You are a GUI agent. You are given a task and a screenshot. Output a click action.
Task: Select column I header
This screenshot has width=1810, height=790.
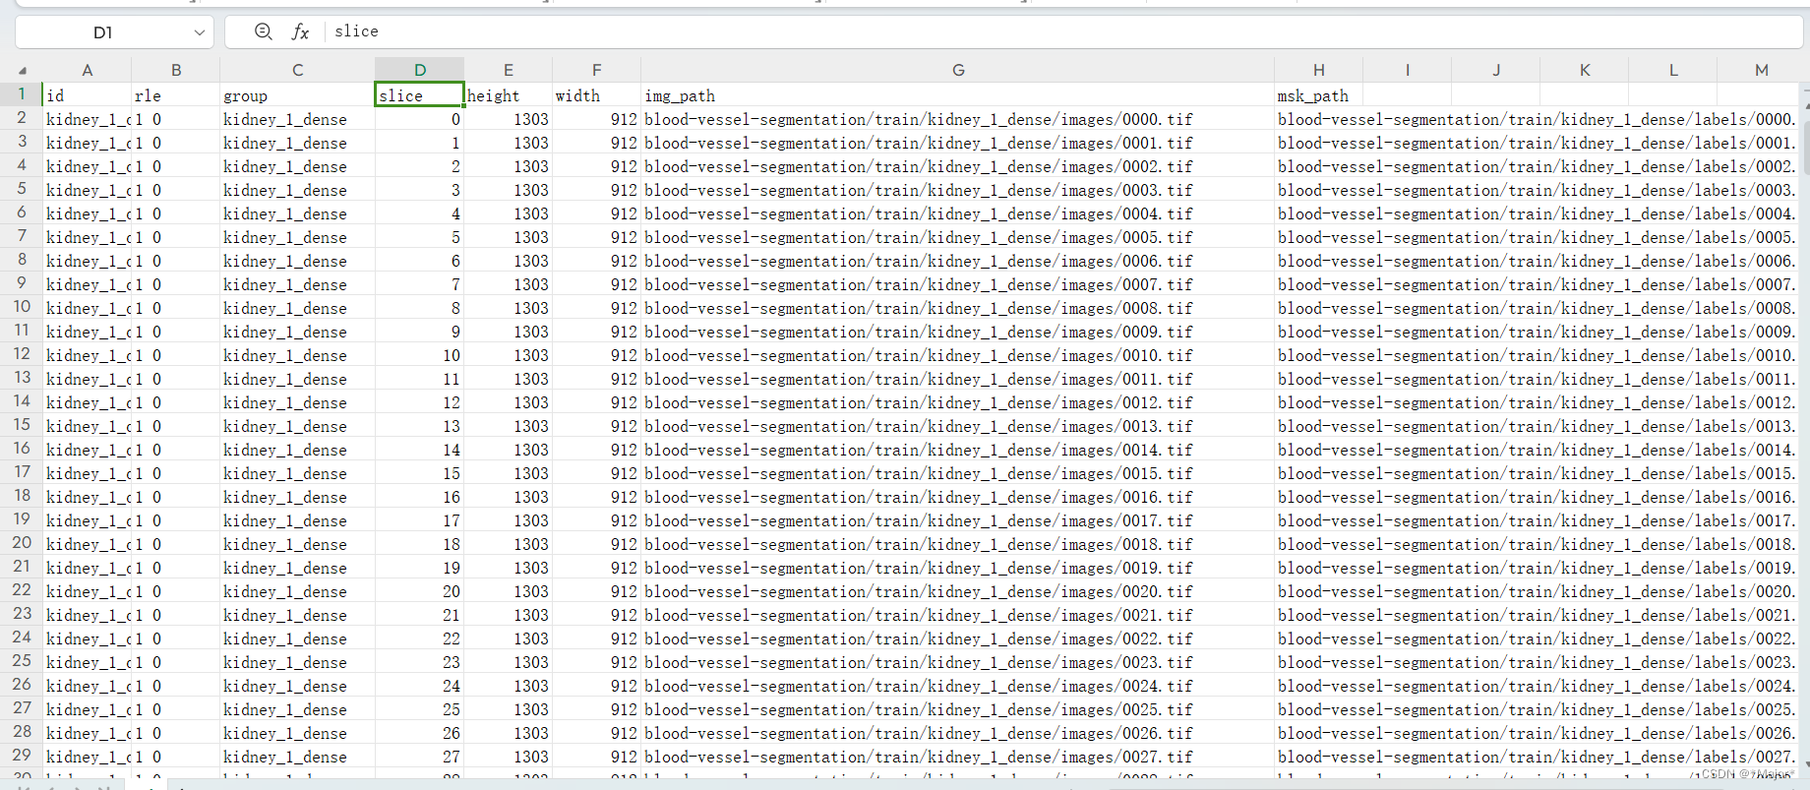pyautogui.click(x=1407, y=70)
